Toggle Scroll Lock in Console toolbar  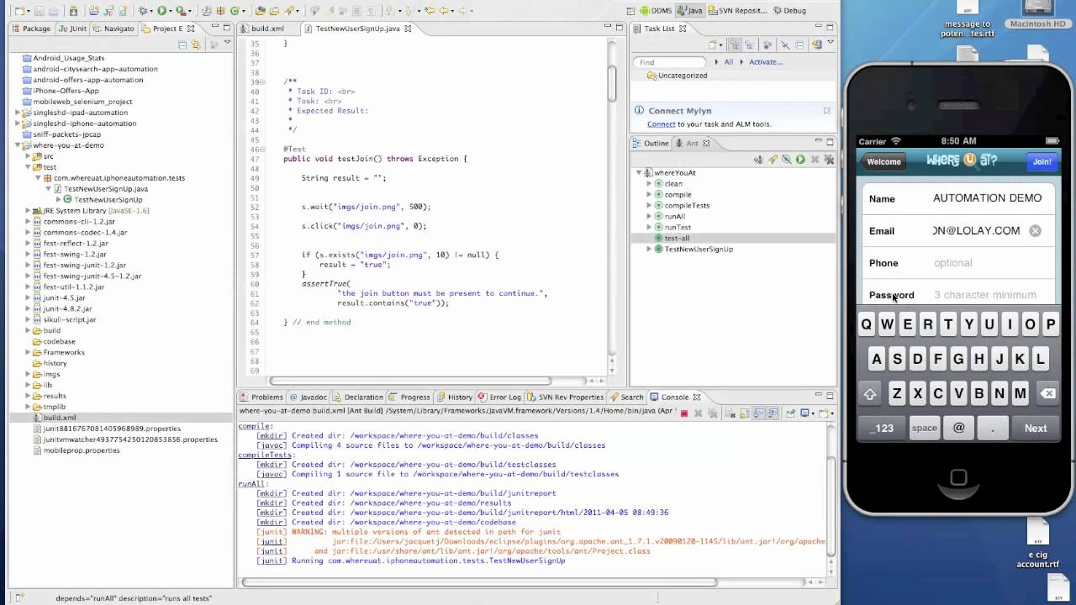click(745, 413)
